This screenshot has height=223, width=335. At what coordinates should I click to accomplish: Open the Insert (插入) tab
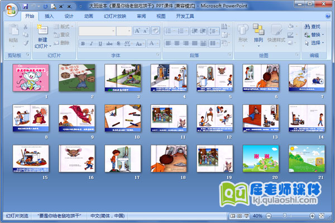click(49, 16)
